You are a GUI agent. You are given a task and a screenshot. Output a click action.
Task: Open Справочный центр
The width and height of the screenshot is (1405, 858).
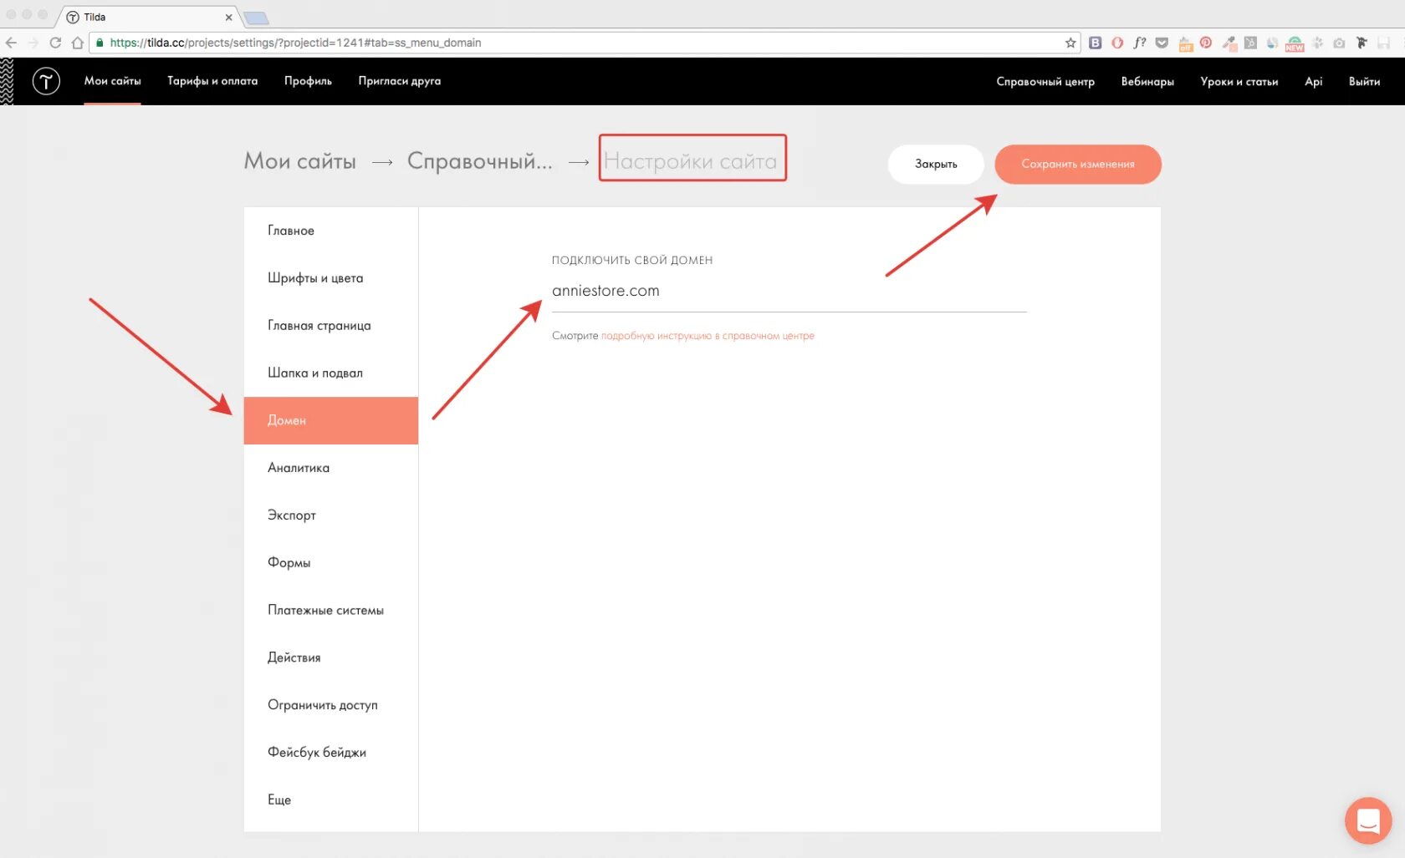(x=1045, y=81)
